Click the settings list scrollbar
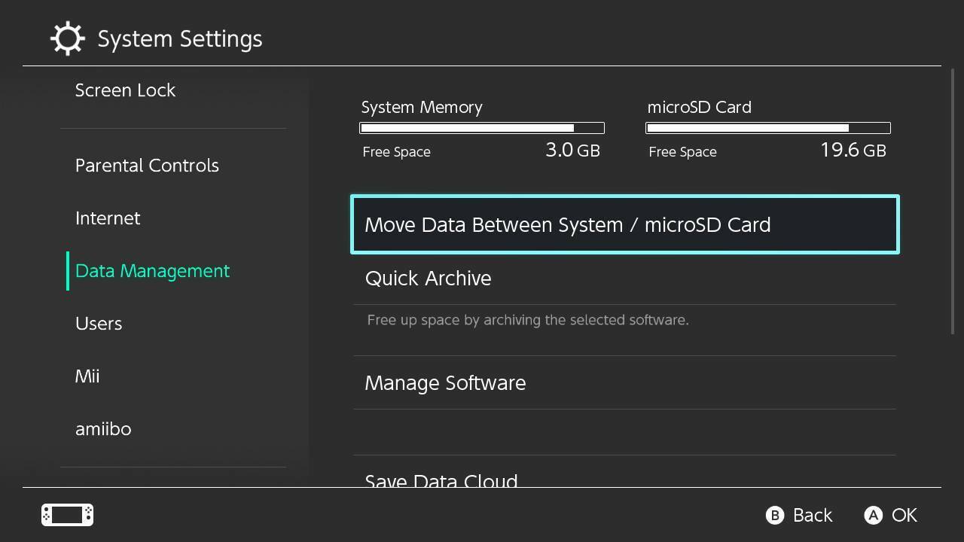 [x=953, y=201]
